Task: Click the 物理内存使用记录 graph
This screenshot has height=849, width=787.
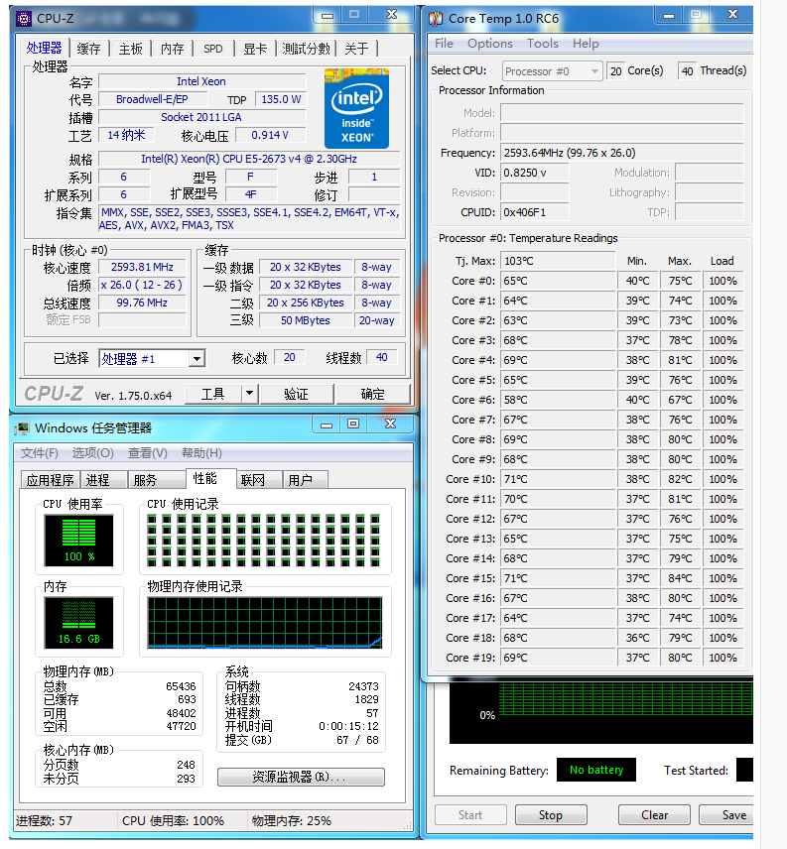Action: click(265, 623)
